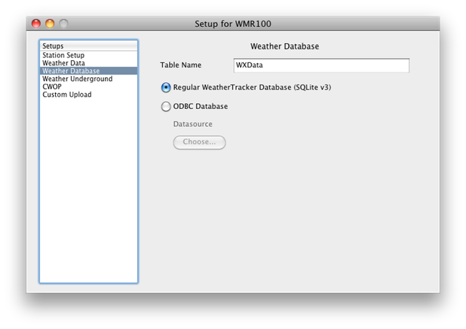Image resolution: width=466 pixels, height=329 pixels.
Task: Open the Weather Data setup entry
Action: [89, 63]
